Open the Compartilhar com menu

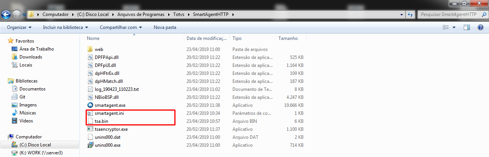click(x=121, y=27)
